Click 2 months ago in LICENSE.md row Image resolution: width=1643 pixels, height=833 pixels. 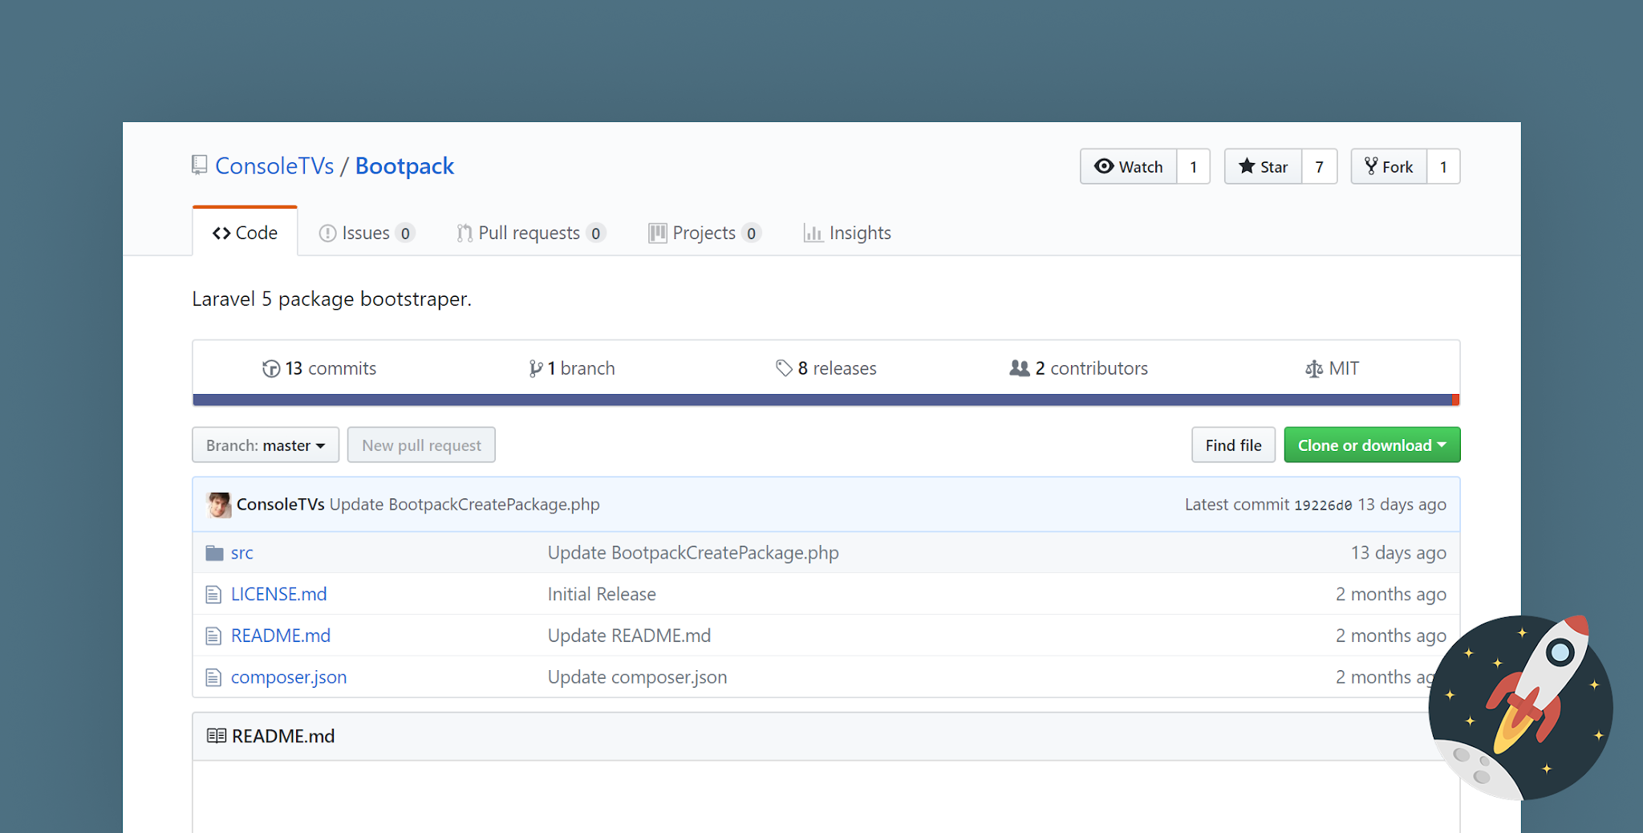[1391, 595]
